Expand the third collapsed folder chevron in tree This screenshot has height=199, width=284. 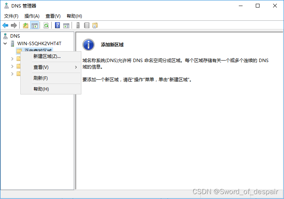click(x=12, y=74)
